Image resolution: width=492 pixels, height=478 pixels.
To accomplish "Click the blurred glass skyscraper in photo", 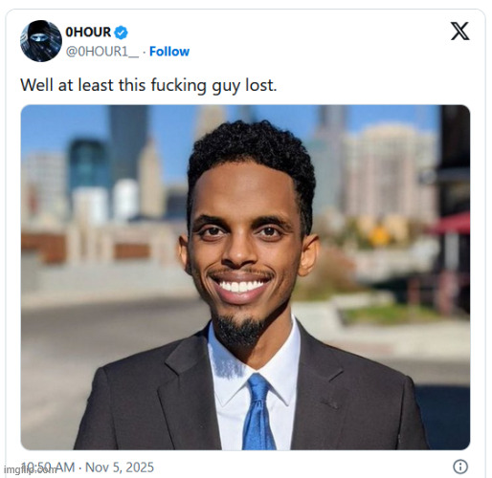I will click(x=89, y=165).
